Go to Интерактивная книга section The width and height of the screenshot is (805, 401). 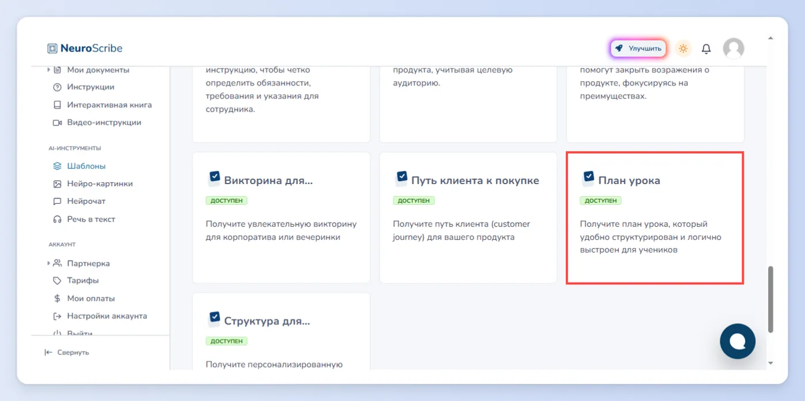[x=109, y=105]
